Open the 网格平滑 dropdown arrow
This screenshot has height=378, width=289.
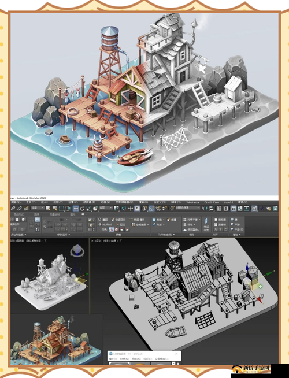pyautogui.click(x=199, y=220)
